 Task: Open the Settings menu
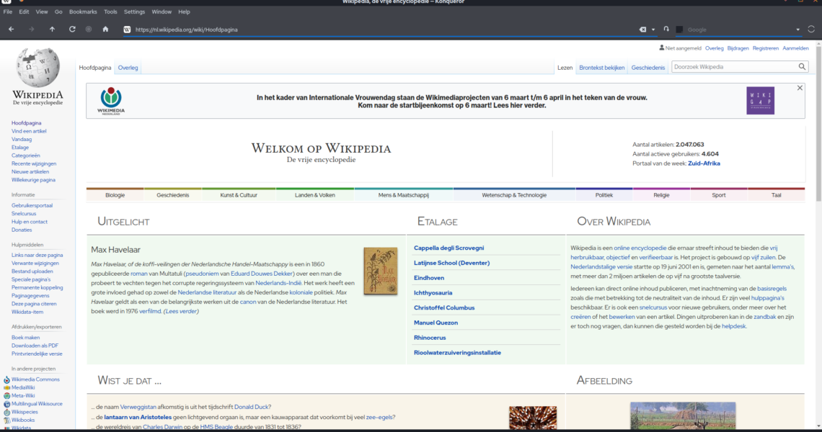(134, 12)
